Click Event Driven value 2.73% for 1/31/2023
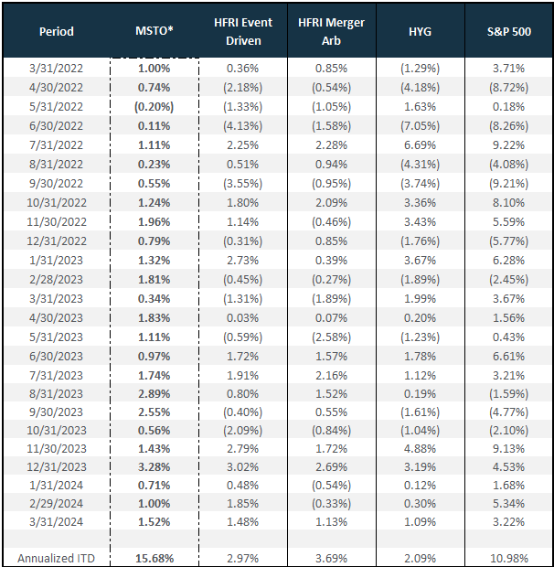This screenshot has height=567, width=554. (x=243, y=261)
